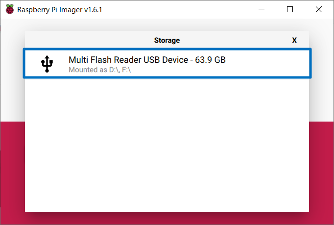Click the gray header area left of Storage title
The height and width of the screenshot is (225, 334).
tap(90, 40)
